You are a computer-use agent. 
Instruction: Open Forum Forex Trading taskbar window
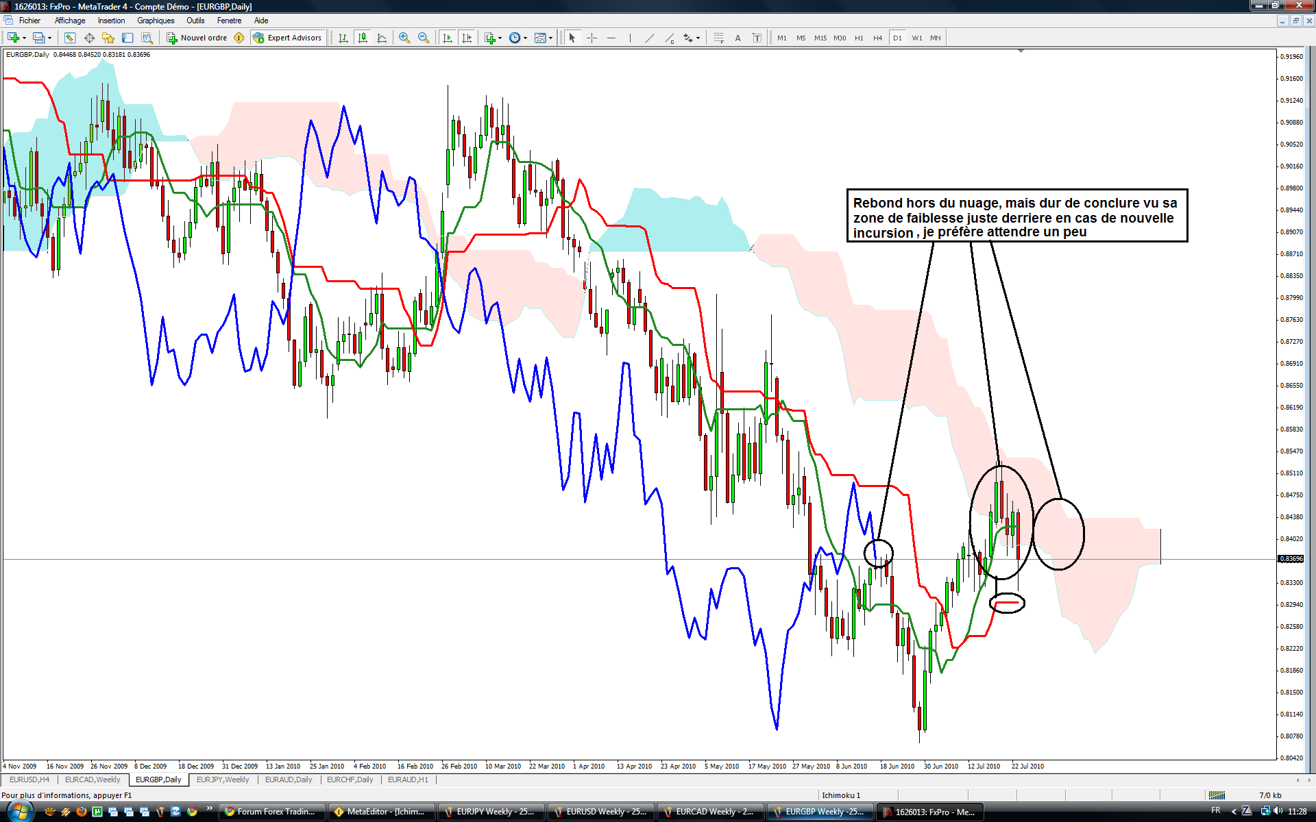coord(271,812)
